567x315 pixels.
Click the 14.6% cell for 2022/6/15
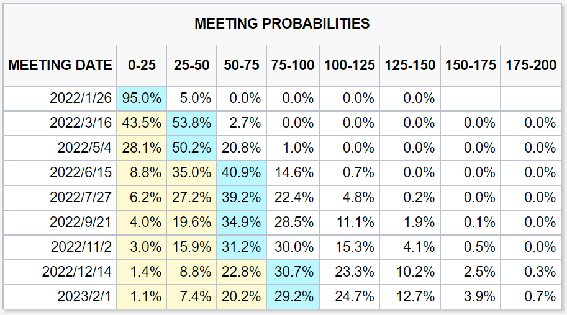click(293, 172)
